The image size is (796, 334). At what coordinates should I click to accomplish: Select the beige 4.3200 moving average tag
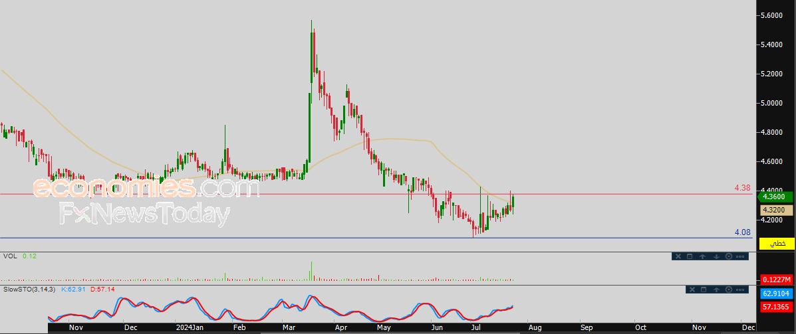[776, 210]
